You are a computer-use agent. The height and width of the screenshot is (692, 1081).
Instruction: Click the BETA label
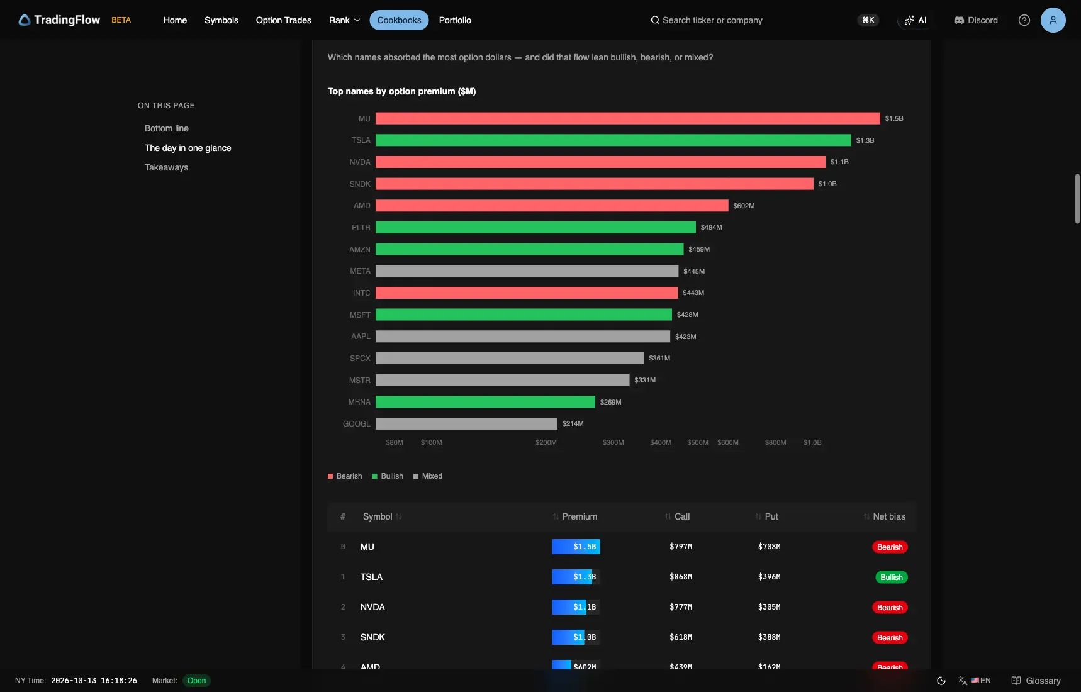pyautogui.click(x=121, y=20)
